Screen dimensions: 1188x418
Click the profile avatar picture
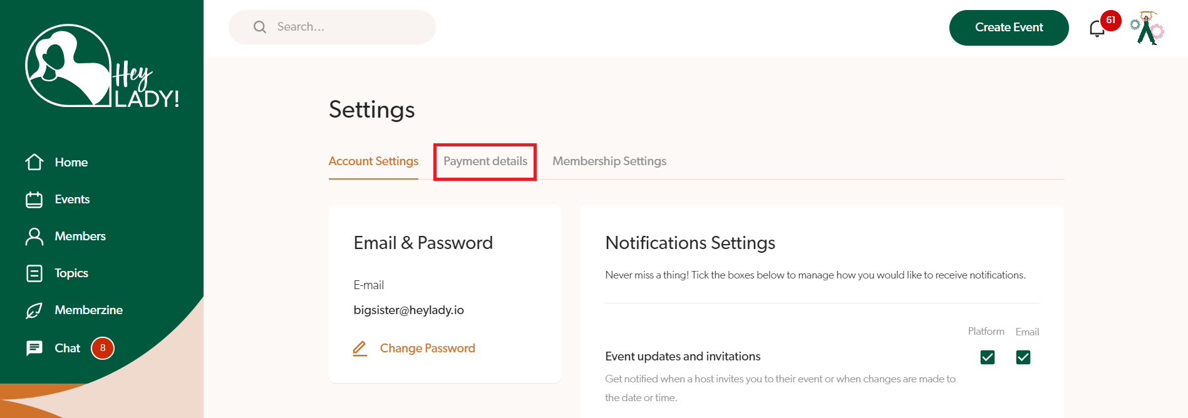1147,28
